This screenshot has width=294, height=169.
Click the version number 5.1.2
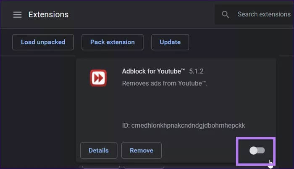pos(196,71)
